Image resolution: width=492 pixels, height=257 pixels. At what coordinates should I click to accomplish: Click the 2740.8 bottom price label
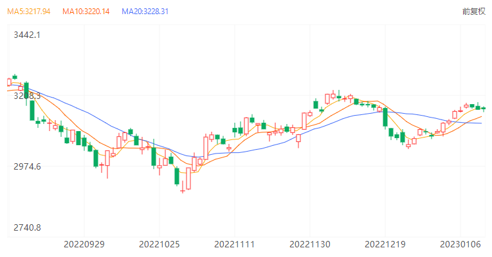coord(27,227)
